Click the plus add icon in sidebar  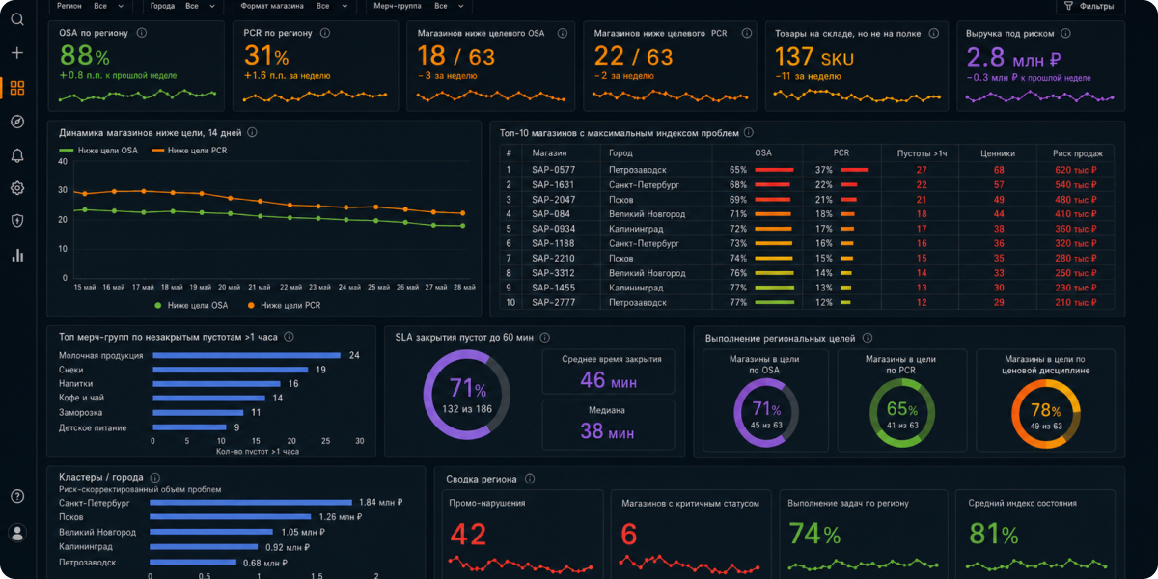click(x=16, y=53)
